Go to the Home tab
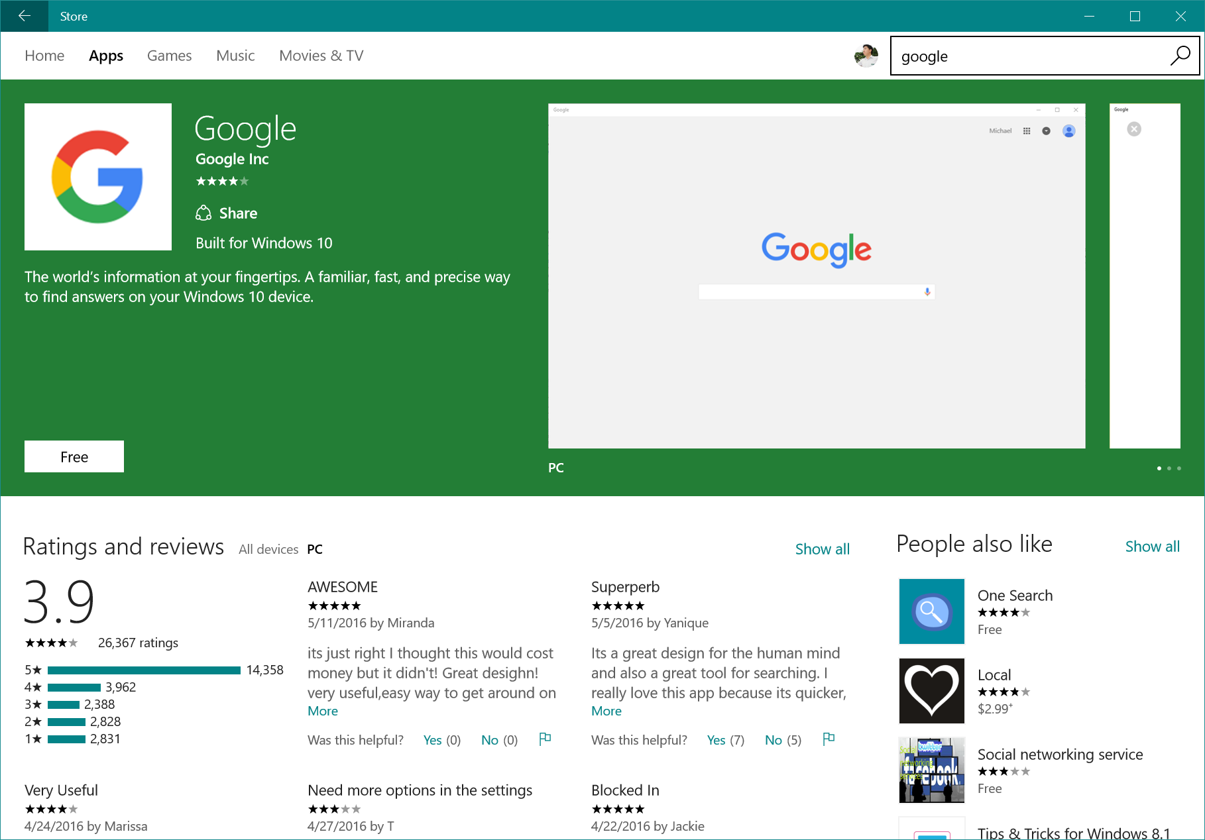This screenshot has width=1205, height=840. 44,56
